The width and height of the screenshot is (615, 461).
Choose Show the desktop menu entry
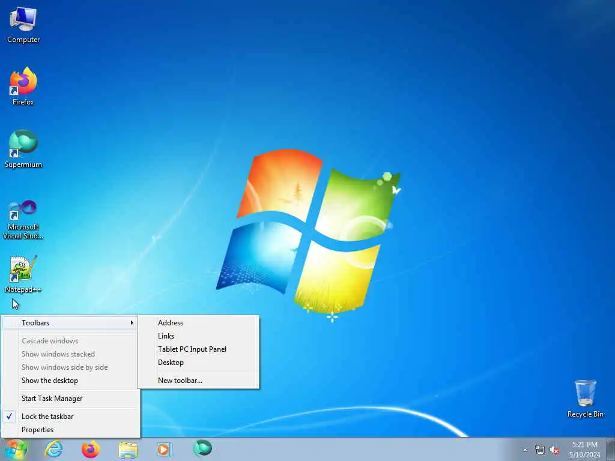point(71,380)
